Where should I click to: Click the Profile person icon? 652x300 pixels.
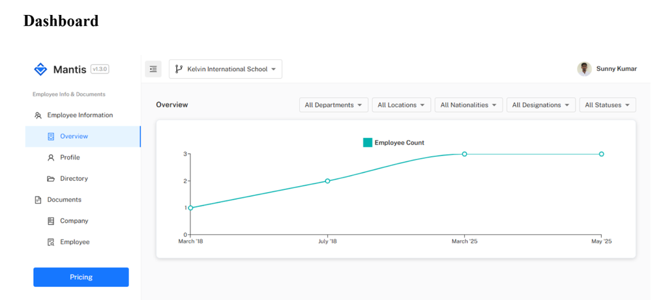51,157
